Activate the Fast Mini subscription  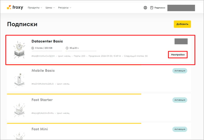[x=180, y=129]
